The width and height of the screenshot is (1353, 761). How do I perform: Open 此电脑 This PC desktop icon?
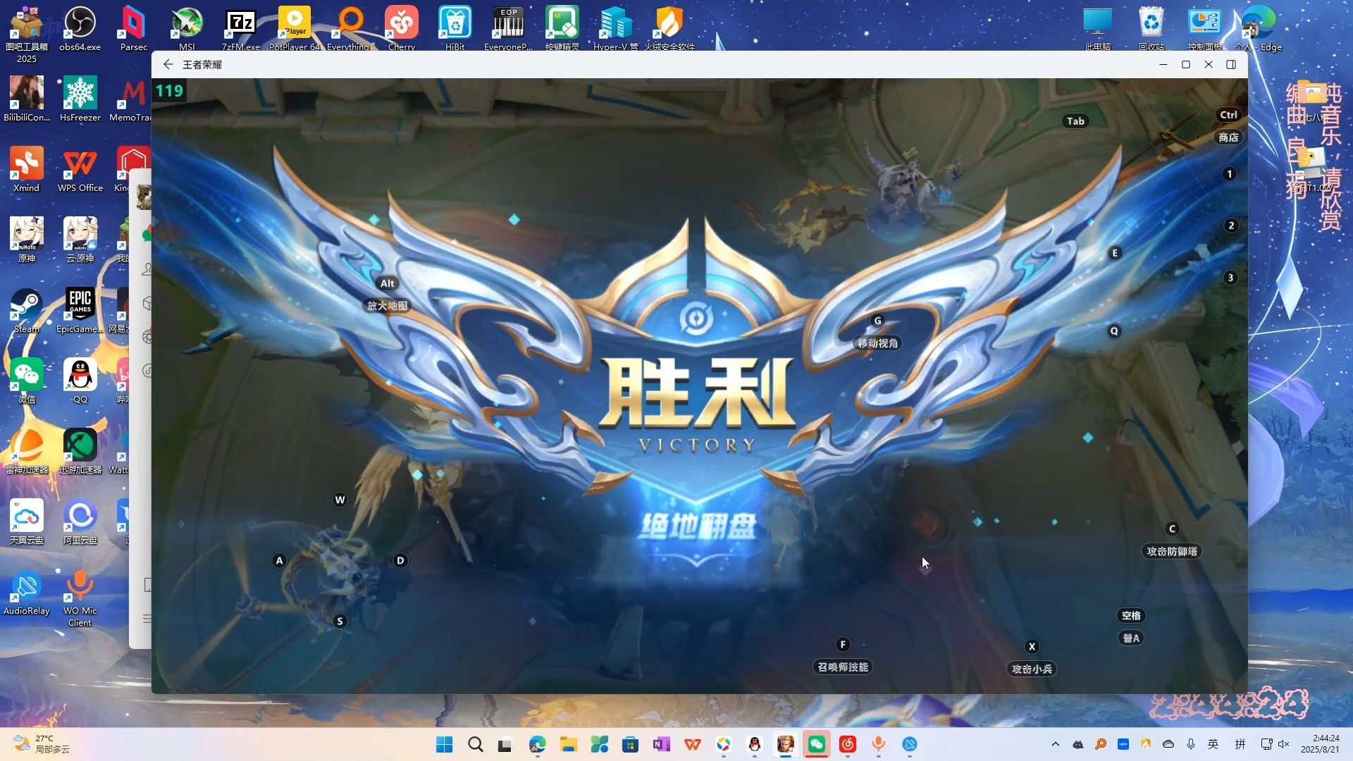click(x=1097, y=30)
